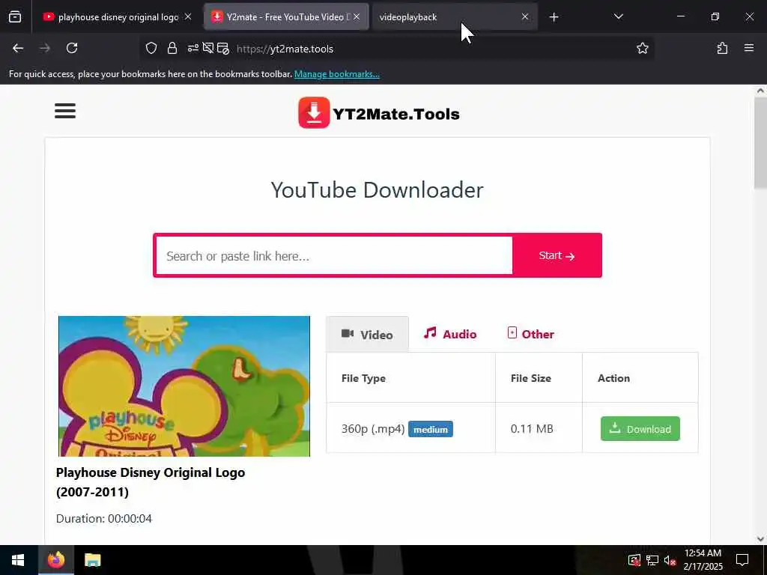Open tracking protection shield icon
This screenshot has height=575, width=767.
(x=151, y=49)
